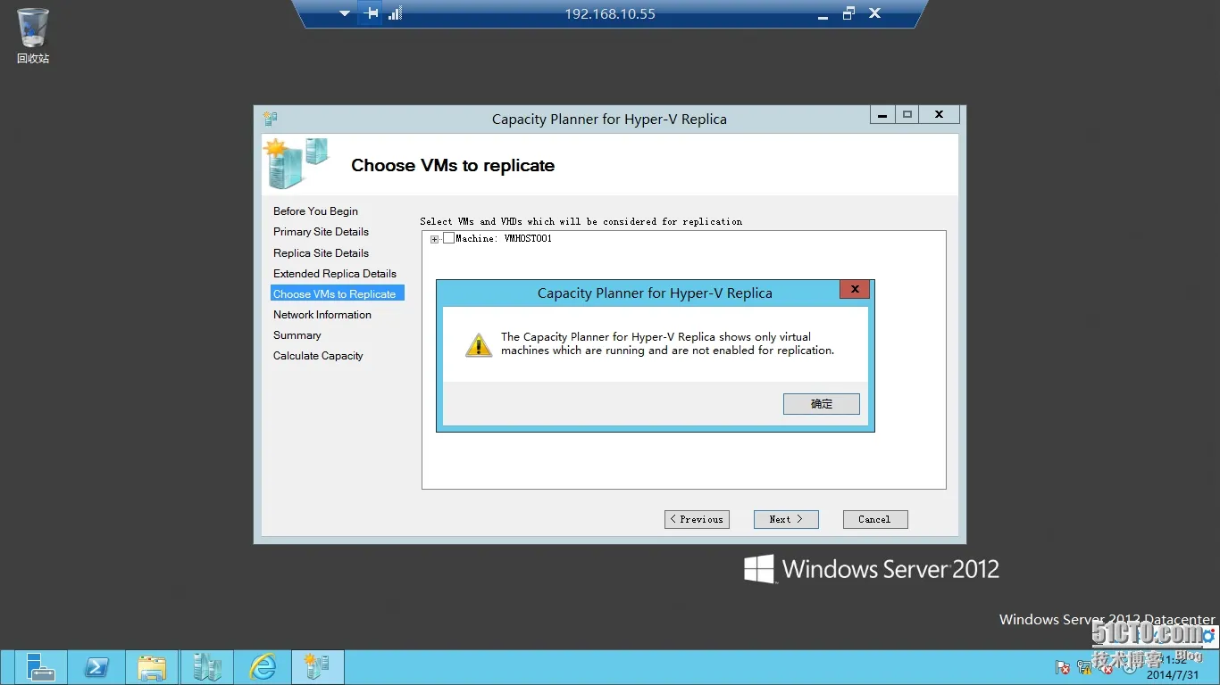Image resolution: width=1220 pixels, height=685 pixels.
Task: Click the Next button
Action: (x=786, y=519)
